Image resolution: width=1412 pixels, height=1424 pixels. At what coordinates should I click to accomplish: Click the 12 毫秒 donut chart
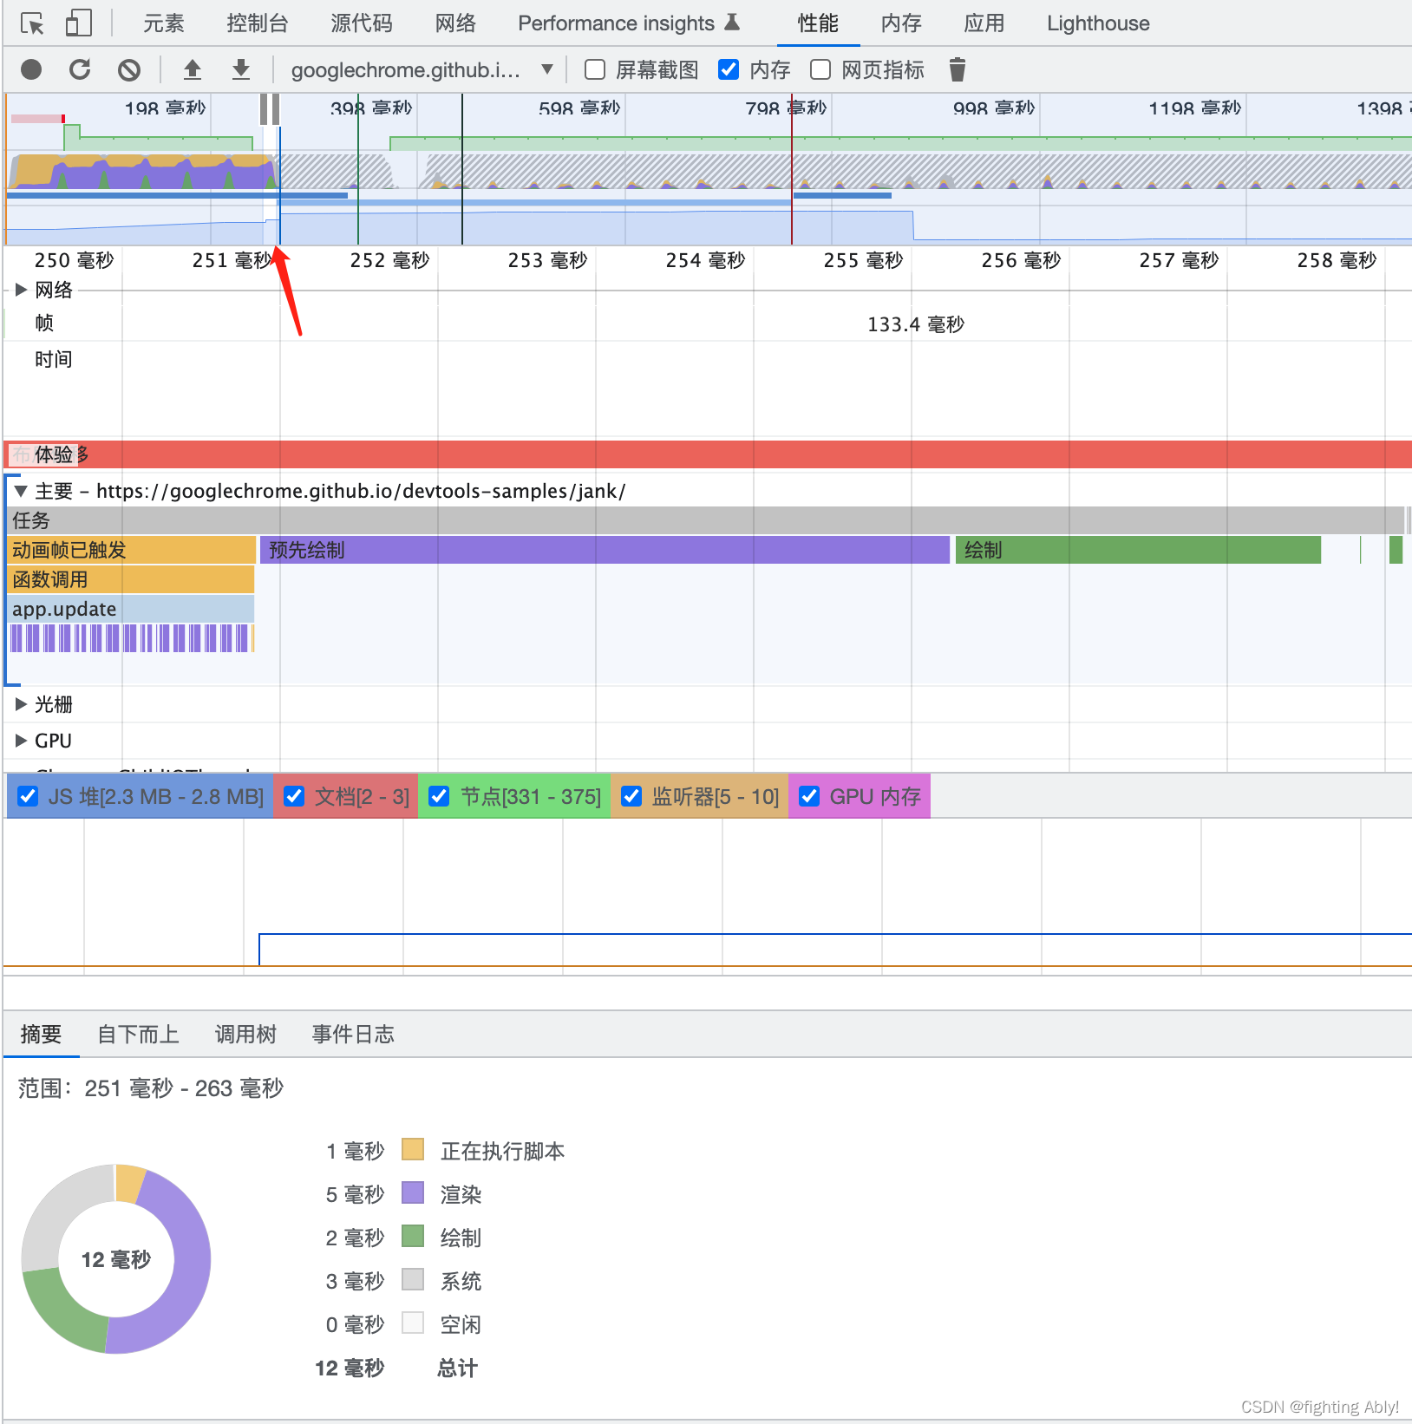[x=116, y=1259]
